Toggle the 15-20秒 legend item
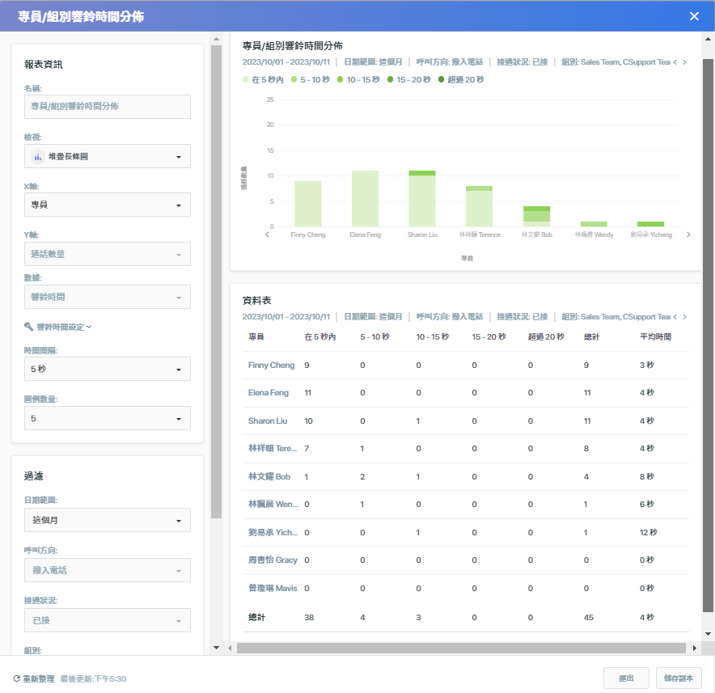 (x=409, y=79)
